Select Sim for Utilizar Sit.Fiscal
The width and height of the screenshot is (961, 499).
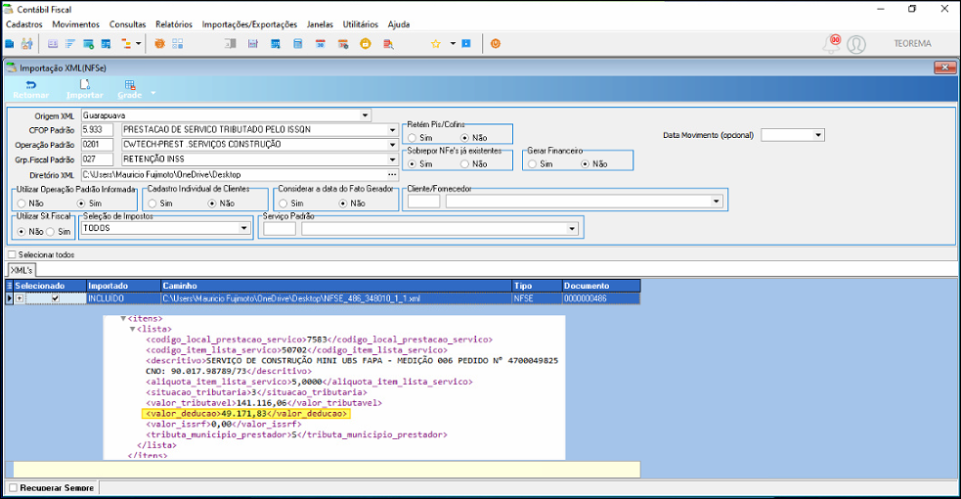(50, 232)
